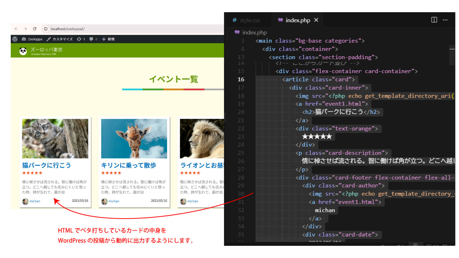Open the giraffe card thumbnail
Viewport: 459px width, 258px height.
(x=134, y=138)
